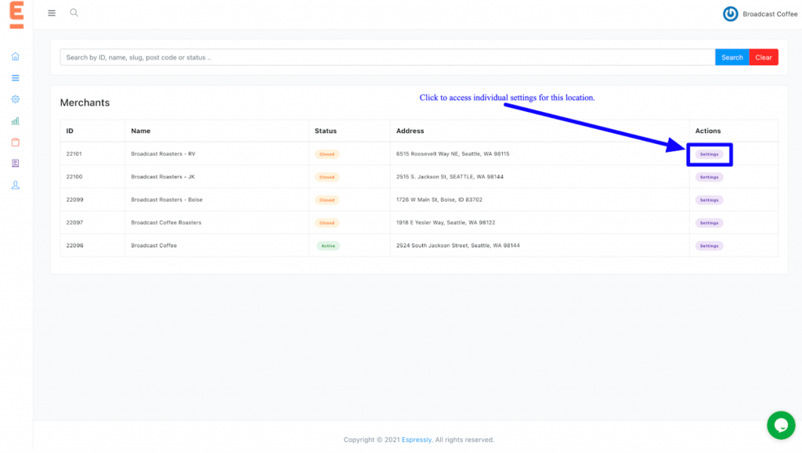Click the Broadcast Coffee power logo icon

tap(731, 14)
